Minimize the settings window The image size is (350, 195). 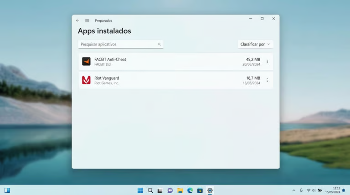(x=251, y=19)
